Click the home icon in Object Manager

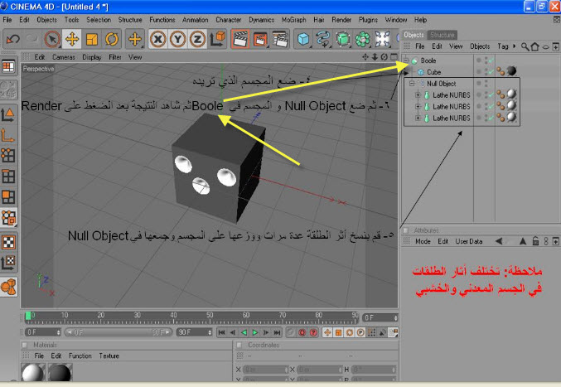point(534,46)
